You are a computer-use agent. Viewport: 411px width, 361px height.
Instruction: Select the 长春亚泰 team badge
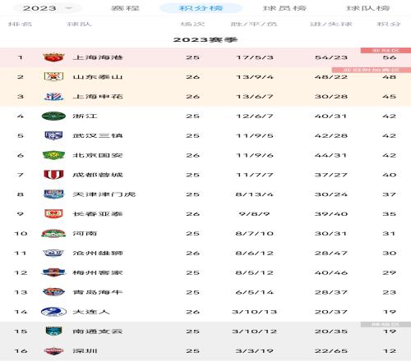pyautogui.click(x=53, y=214)
